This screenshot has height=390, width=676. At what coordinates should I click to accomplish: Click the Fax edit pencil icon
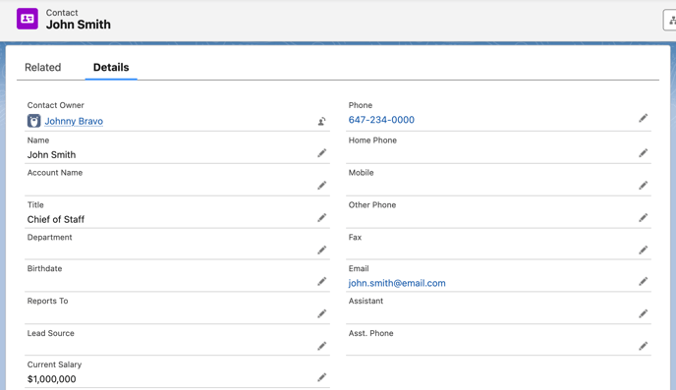click(x=643, y=250)
